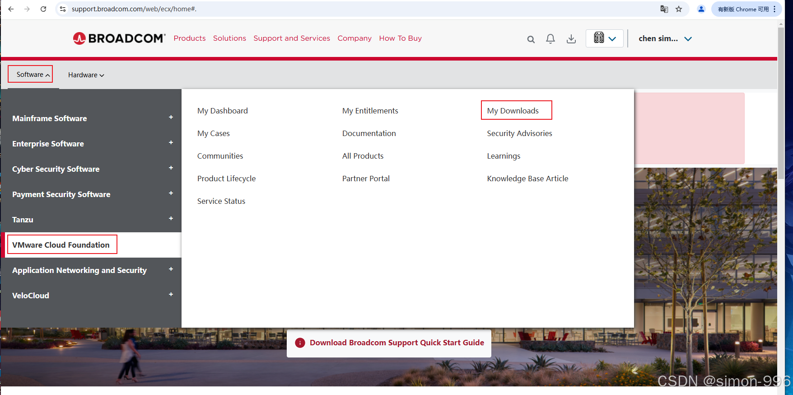The width and height of the screenshot is (793, 395).
Task: Open Solutions in top navigation
Action: pyautogui.click(x=229, y=38)
